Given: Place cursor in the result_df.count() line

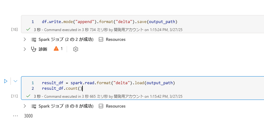Looking at the screenshot, I should [x=62, y=89].
